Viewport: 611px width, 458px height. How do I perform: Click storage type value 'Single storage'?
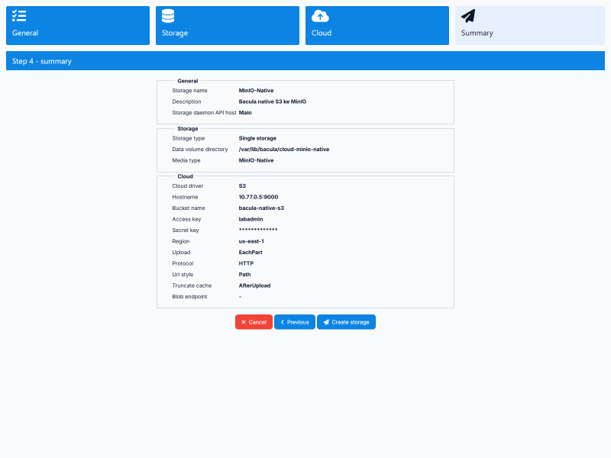pyautogui.click(x=257, y=138)
